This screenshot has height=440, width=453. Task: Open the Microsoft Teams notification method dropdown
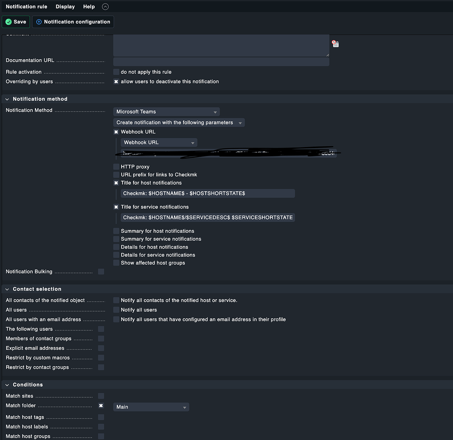[166, 111]
